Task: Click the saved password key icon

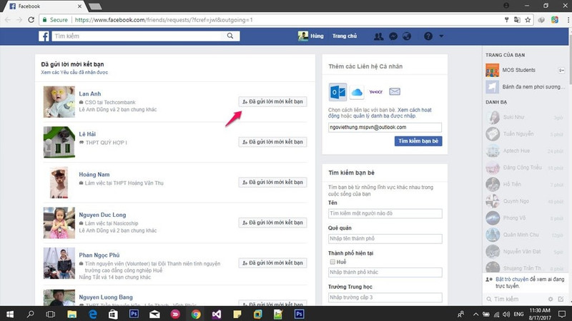Action: coord(506,20)
